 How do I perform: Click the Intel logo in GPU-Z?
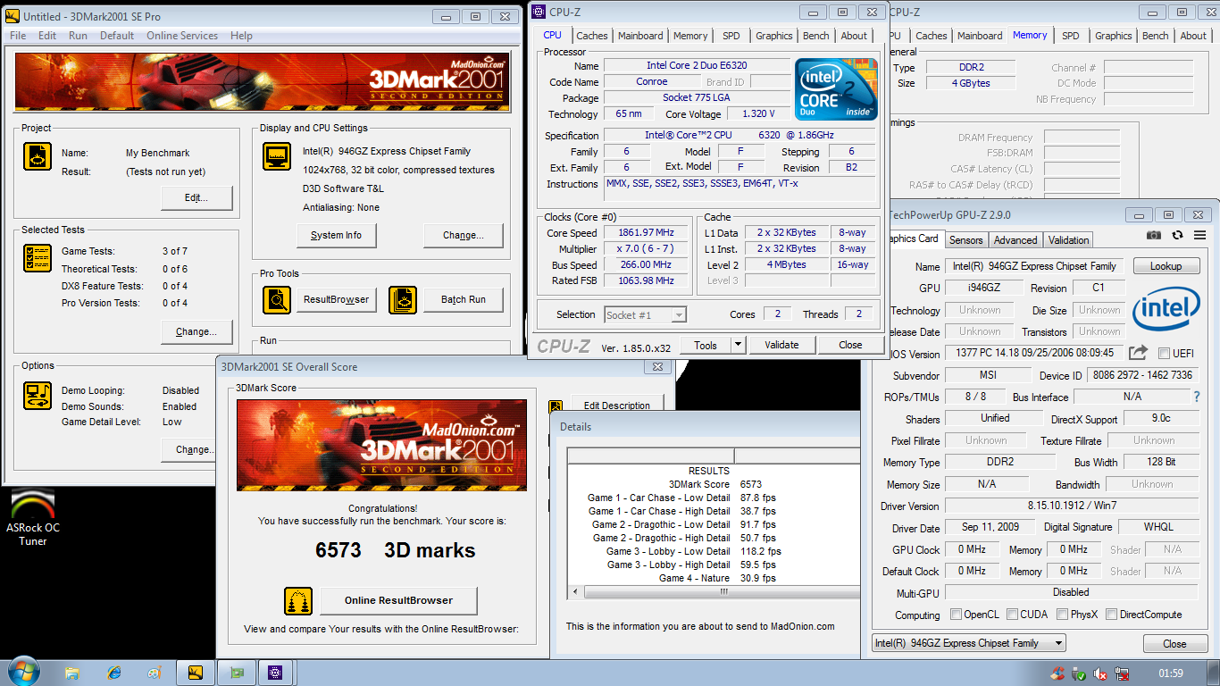pyautogui.click(x=1166, y=309)
